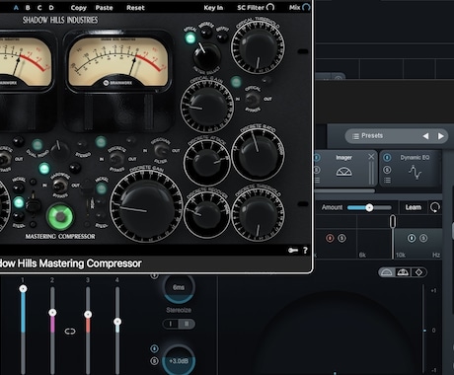
Task: Solo the band next to red bypass icon
Action: [x=341, y=238]
